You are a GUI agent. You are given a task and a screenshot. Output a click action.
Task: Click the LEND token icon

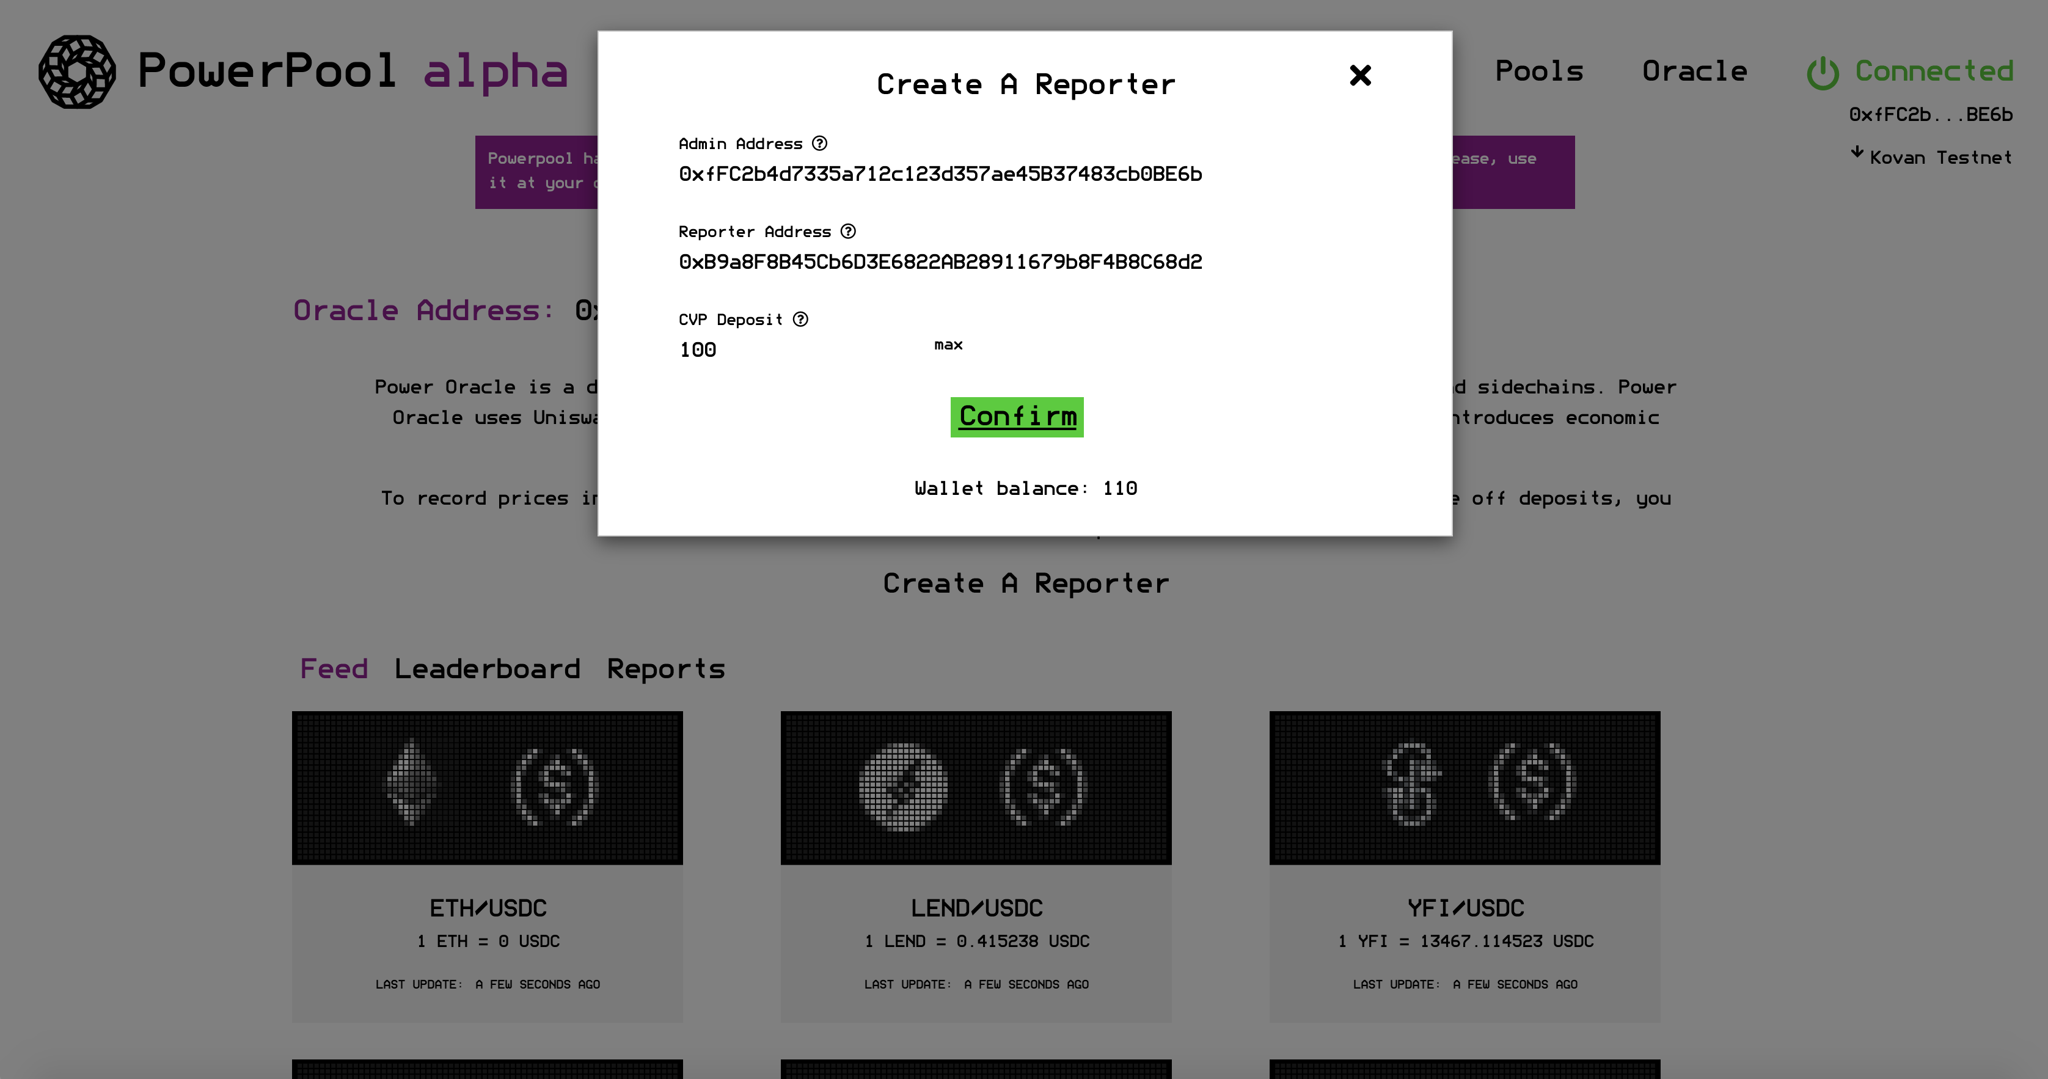[x=903, y=787]
